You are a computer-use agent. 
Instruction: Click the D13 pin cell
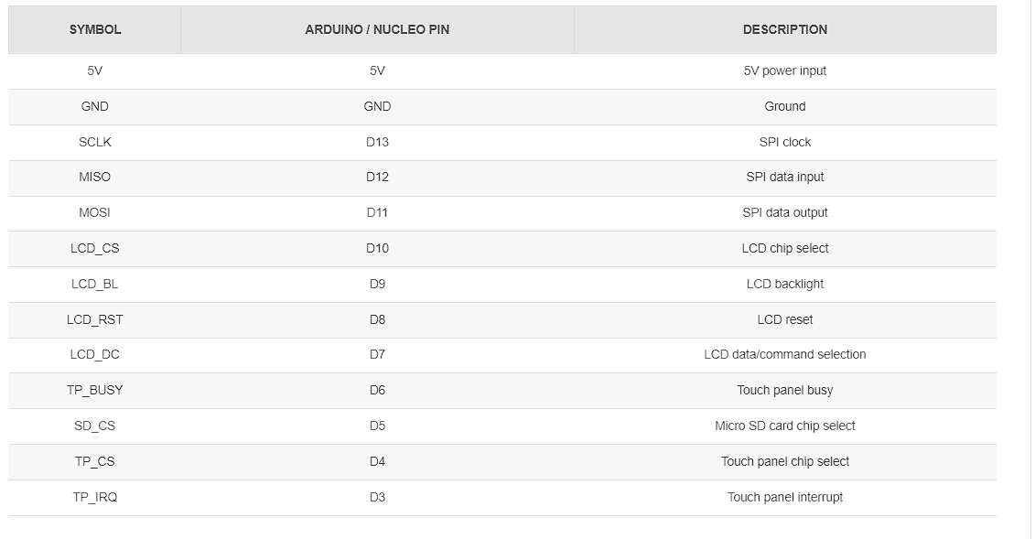point(377,142)
